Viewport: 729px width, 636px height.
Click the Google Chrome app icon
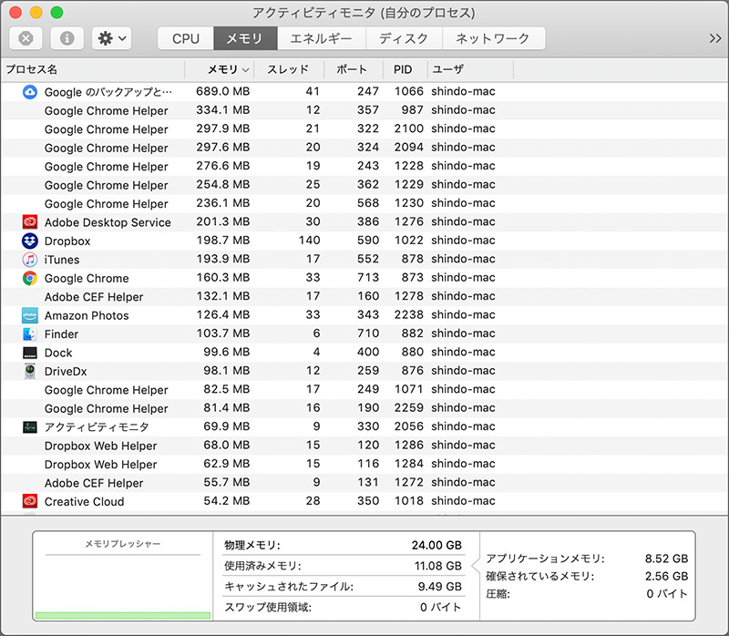pos(29,278)
